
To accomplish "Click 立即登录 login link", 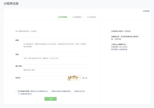I will [127, 31].
